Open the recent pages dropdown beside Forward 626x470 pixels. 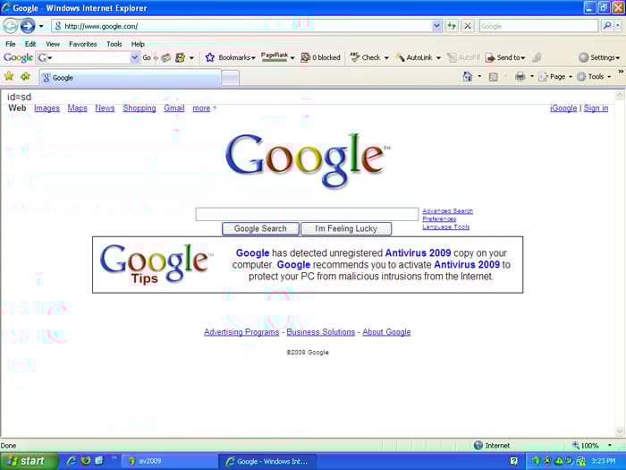click(x=41, y=26)
